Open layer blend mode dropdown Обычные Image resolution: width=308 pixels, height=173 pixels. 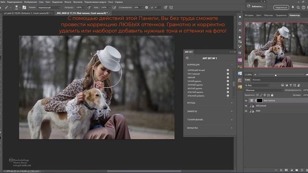[x=264, y=90]
